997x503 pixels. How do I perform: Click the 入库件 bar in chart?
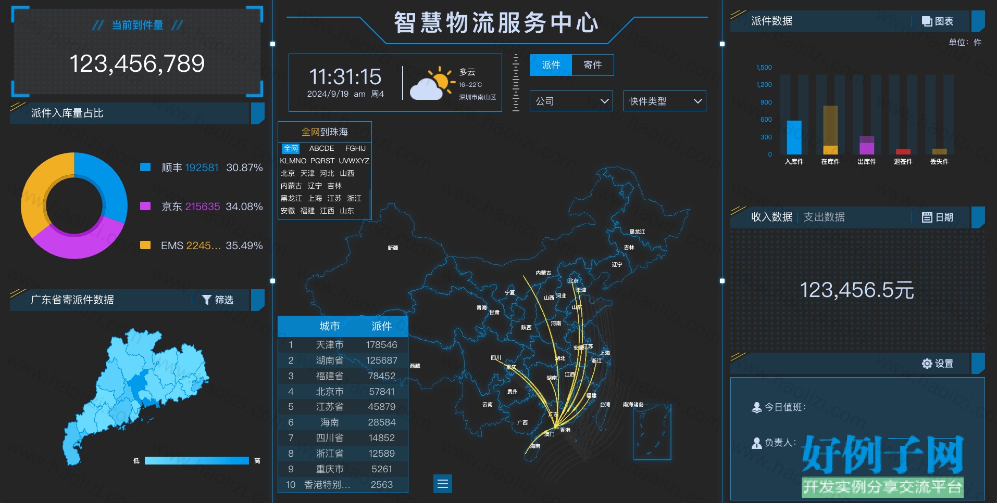794,137
